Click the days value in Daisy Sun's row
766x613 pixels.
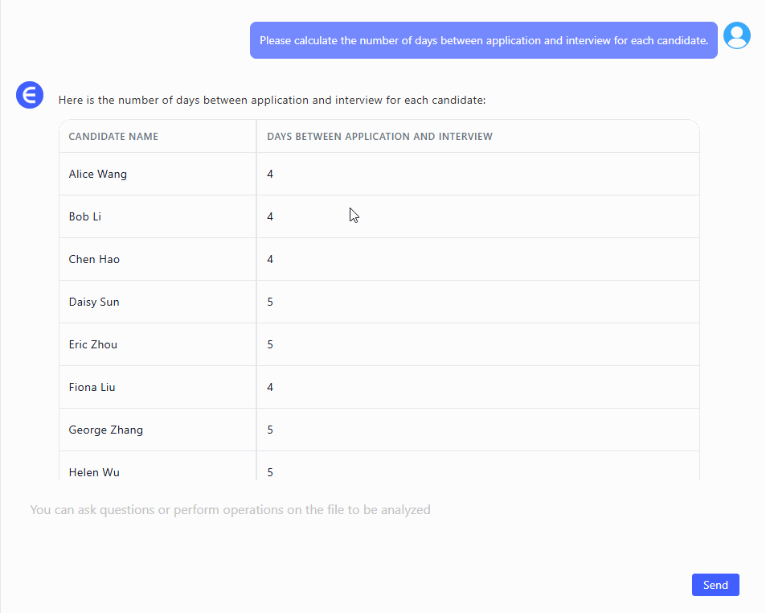(270, 302)
